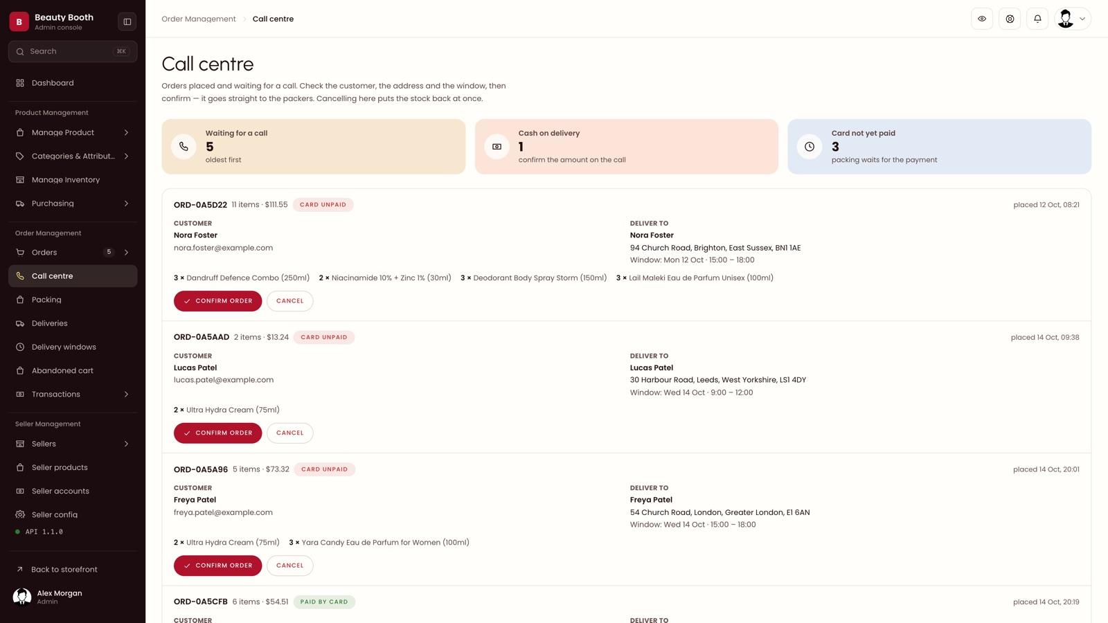Image resolution: width=1108 pixels, height=623 pixels.
Task: Open Dashboard from the sidebar
Action: pyautogui.click(x=73, y=83)
